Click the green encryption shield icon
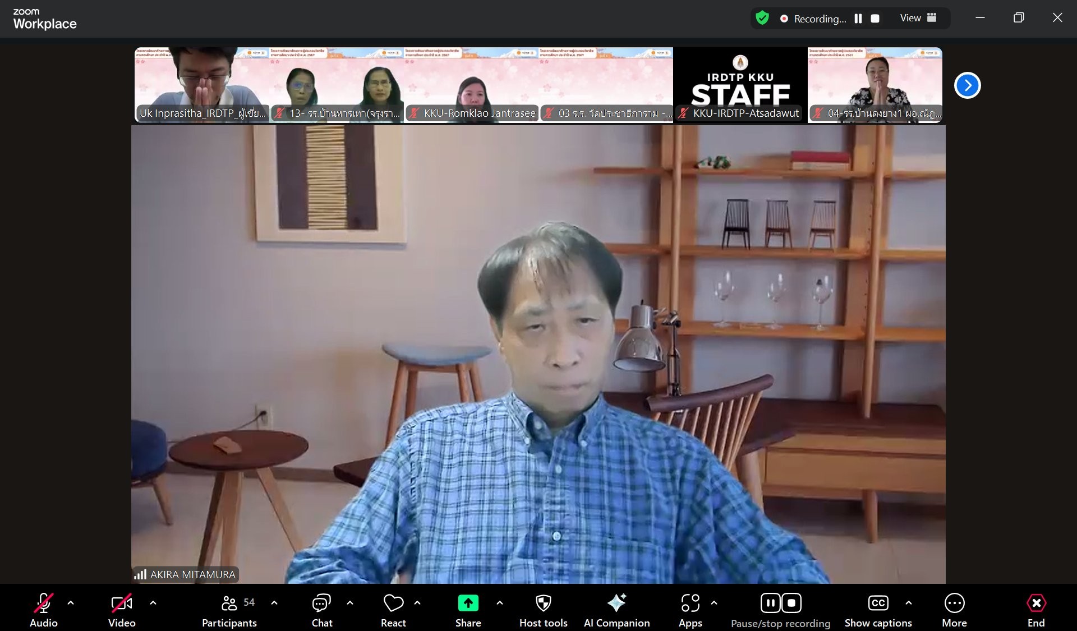 click(762, 18)
